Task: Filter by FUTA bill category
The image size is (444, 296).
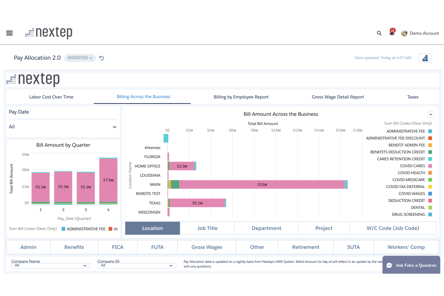Action: pyautogui.click(x=157, y=247)
